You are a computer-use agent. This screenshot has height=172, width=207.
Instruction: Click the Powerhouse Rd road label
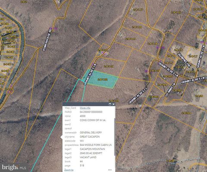coord(47,39)
